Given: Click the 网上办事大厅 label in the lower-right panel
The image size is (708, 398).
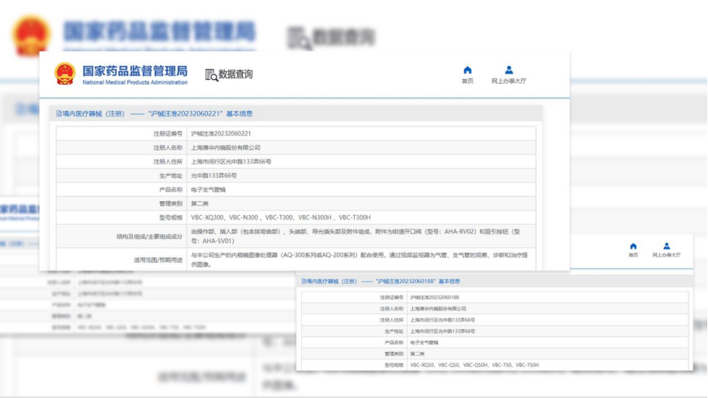Looking at the screenshot, I should click(666, 255).
